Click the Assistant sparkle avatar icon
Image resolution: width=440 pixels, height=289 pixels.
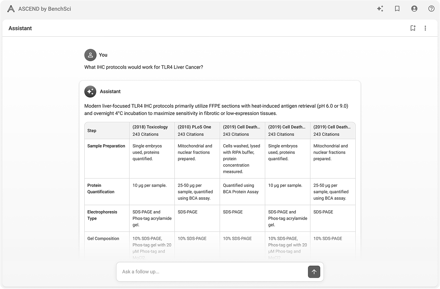(90, 92)
